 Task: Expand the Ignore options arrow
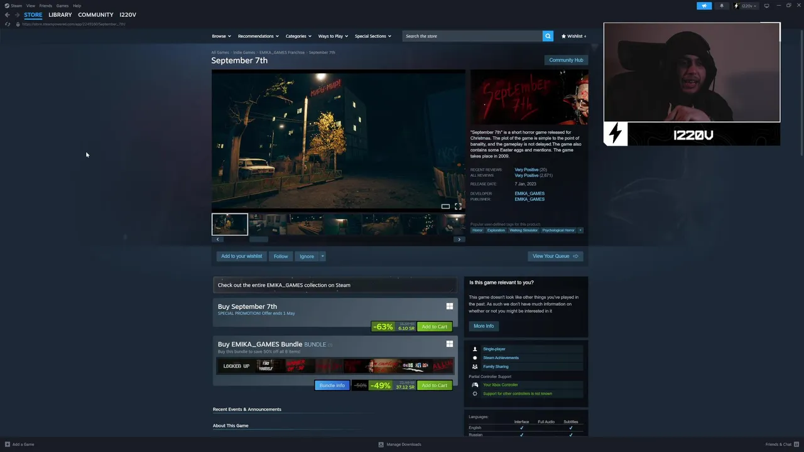(x=322, y=256)
